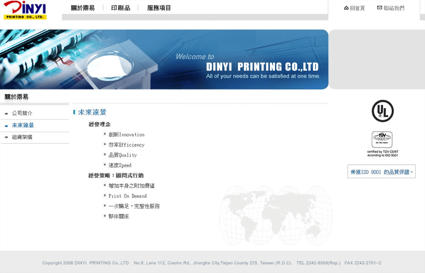Open the 關於鼎易 menu
The width and height of the screenshot is (425, 273).
[x=83, y=8]
